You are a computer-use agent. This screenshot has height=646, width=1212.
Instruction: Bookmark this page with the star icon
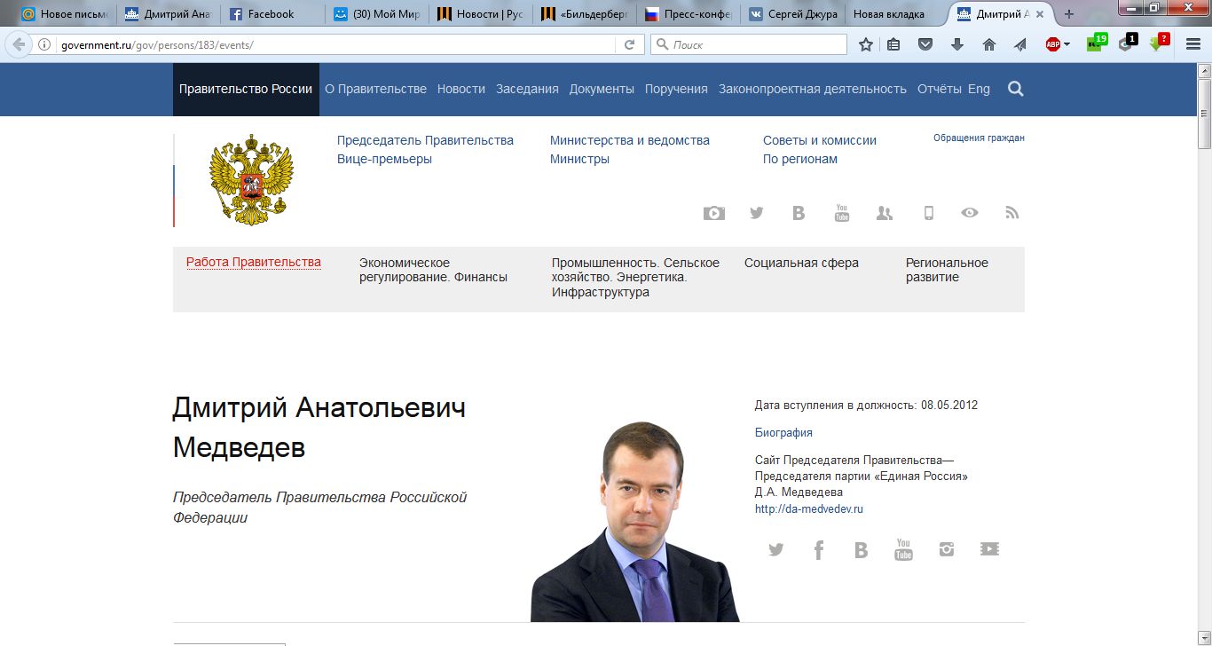coord(865,44)
